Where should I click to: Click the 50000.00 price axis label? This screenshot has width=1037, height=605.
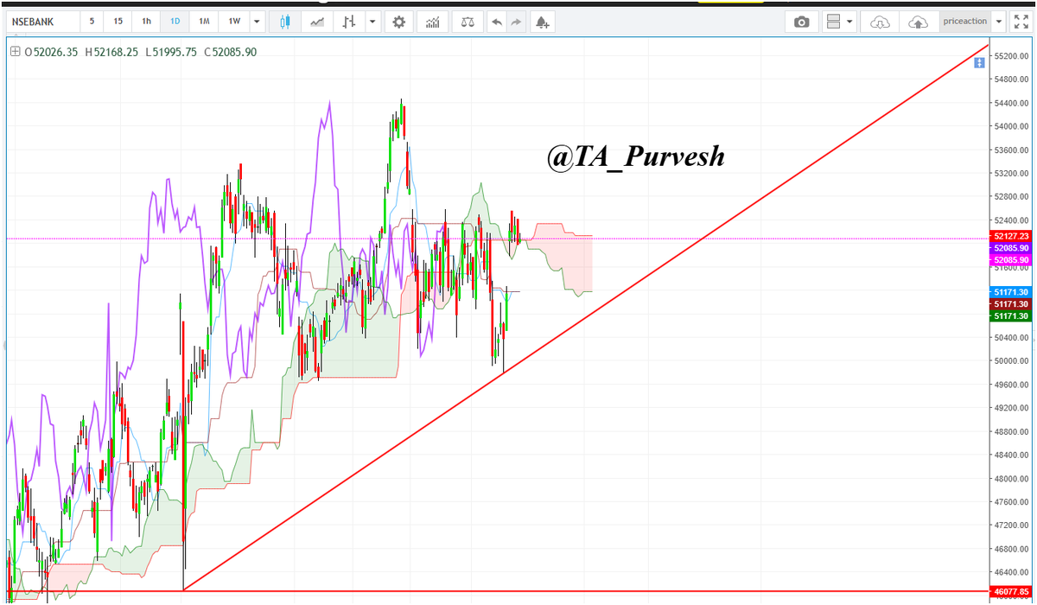(1013, 361)
